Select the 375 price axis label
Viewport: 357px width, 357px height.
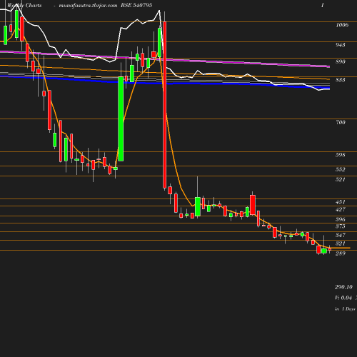[341, 226]
